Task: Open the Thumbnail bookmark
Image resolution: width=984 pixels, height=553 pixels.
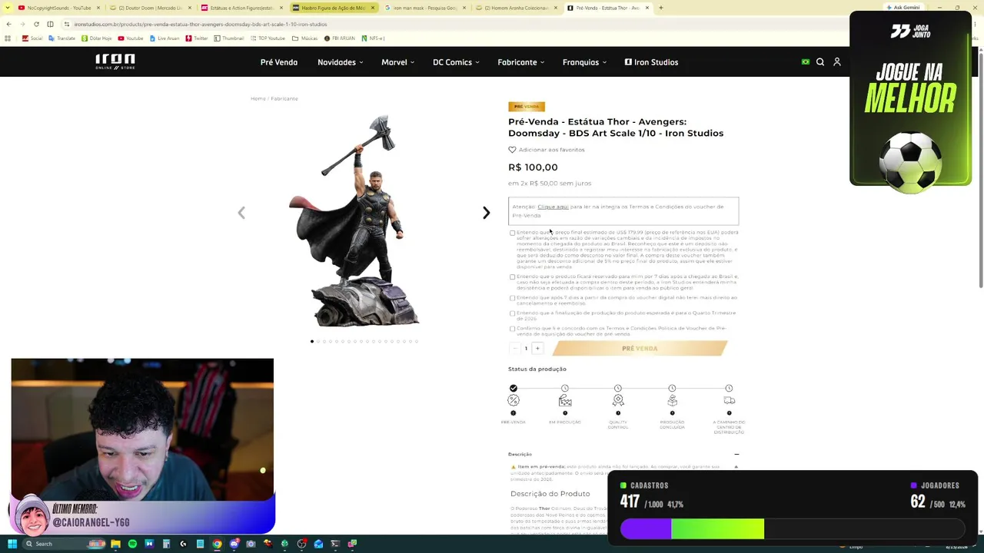Action: [x=228, y=38]
